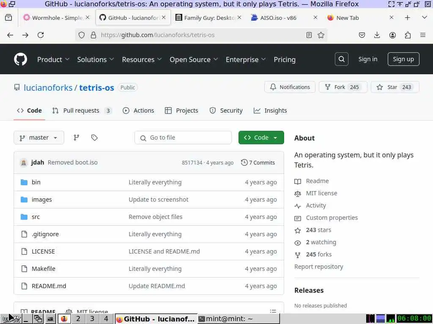Viewport: 433px width, 324px height.
Task: Open the Firefox account icon
Action: pyautogui.click(x=392, y=35)
